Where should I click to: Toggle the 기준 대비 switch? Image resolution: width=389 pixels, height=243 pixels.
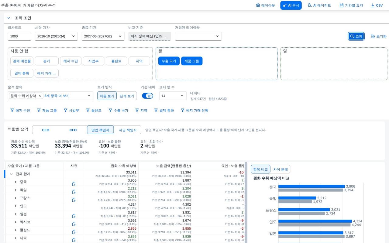pyautogui.click(x=147, y=96)
